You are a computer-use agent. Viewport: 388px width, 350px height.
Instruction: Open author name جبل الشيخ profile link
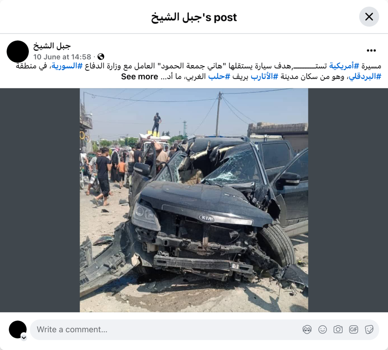tap(52, 46)
